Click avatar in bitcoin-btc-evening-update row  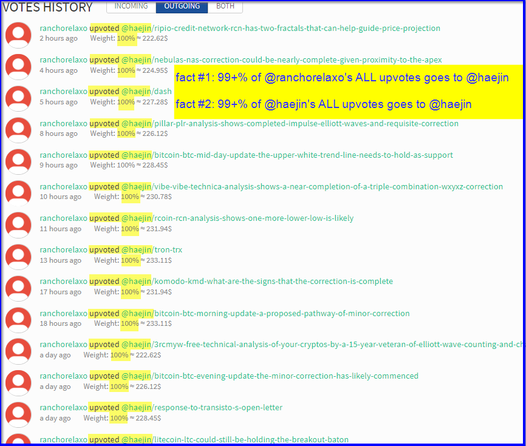18,383
